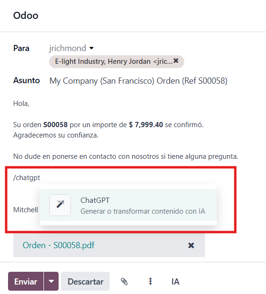Click the magic wand ChatGPT icon

click(60, 205)
